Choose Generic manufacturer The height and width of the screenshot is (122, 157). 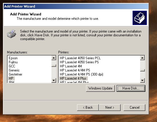14,70
